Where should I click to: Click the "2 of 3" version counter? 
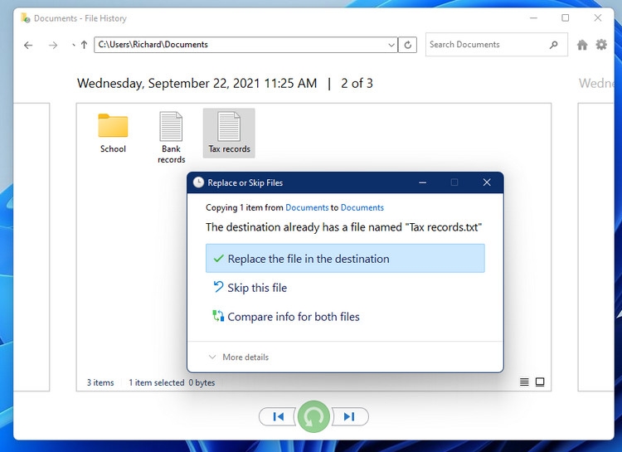click(x=357, y=83)
